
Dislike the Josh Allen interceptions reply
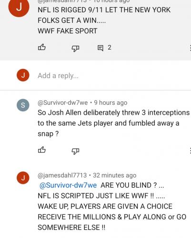tap(75, 151)
